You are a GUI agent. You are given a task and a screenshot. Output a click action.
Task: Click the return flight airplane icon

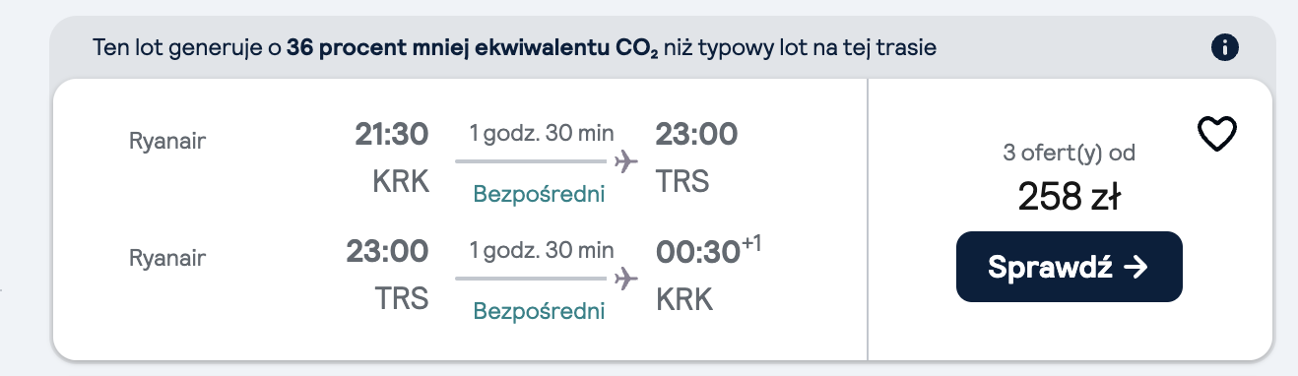tap(625, 279)
